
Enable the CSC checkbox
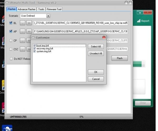[x=11, y=49]
